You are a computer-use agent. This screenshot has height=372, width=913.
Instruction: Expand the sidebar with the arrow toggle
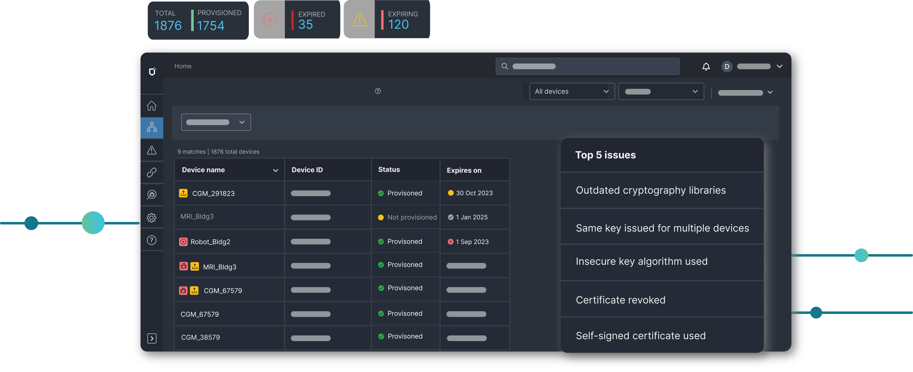click(152, 338)
